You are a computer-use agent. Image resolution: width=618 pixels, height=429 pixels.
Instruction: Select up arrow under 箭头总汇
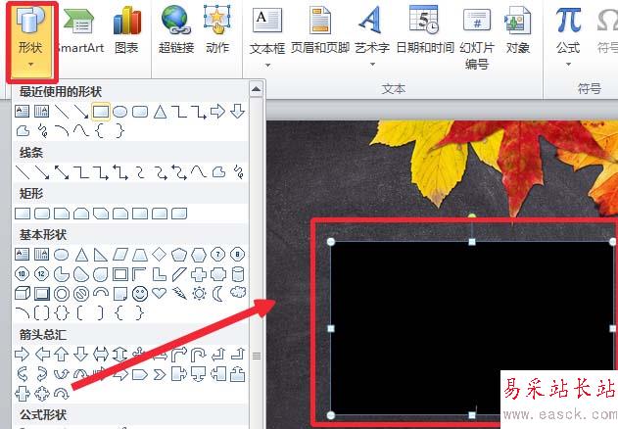(62, 355)
